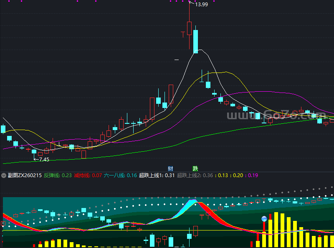Click the tall cyan candle just below the peak

(x=195, y=40)
